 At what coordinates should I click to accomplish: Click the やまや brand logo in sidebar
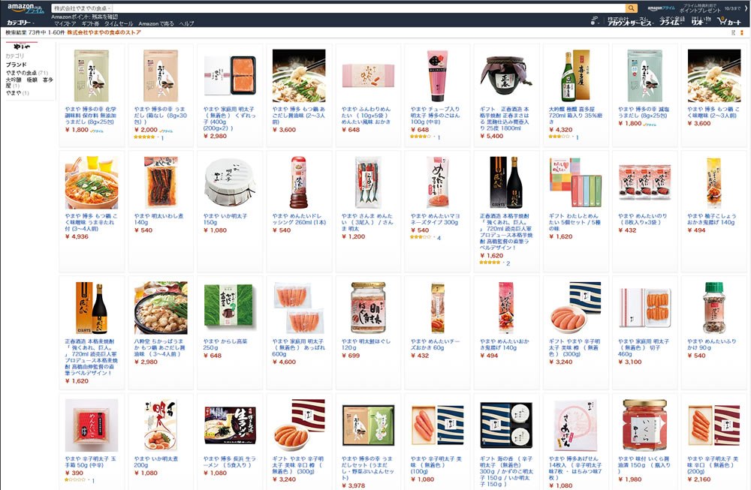22,47
